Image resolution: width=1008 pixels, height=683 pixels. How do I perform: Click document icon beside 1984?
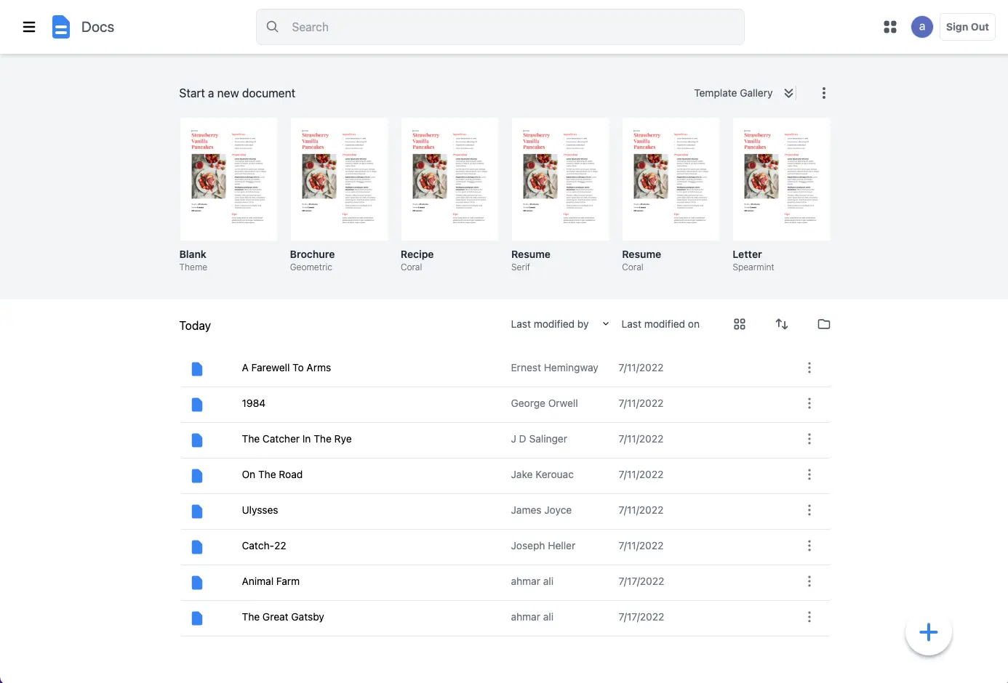point(197,405)
